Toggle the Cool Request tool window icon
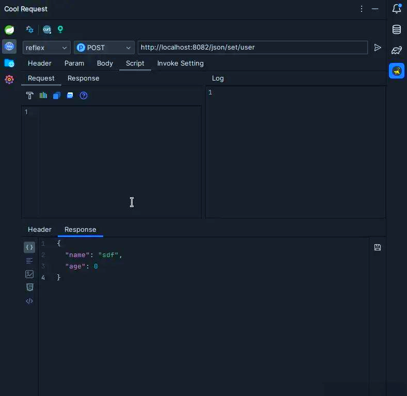Image resolution: width=407 pixels, height=396 pixels. pos(397,71)
